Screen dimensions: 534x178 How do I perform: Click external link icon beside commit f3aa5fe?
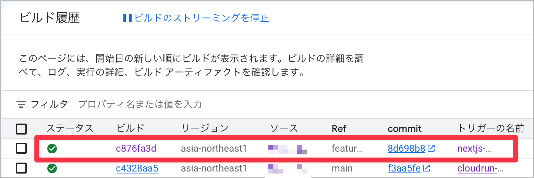(x=427, y=168)
